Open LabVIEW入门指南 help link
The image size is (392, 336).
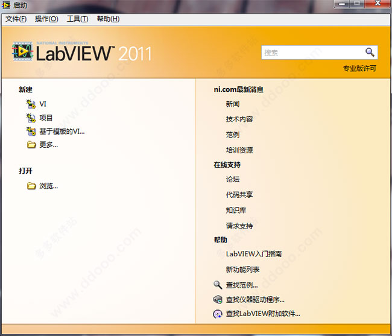(254, 254)
